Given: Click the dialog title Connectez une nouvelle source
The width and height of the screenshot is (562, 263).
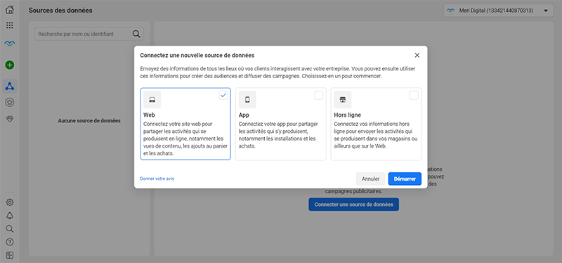Looking at the screenshot, I should [x=197, y=56].
